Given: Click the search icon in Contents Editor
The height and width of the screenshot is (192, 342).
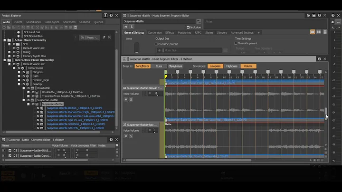Looking at the screenshot, I should click(117, 145).
